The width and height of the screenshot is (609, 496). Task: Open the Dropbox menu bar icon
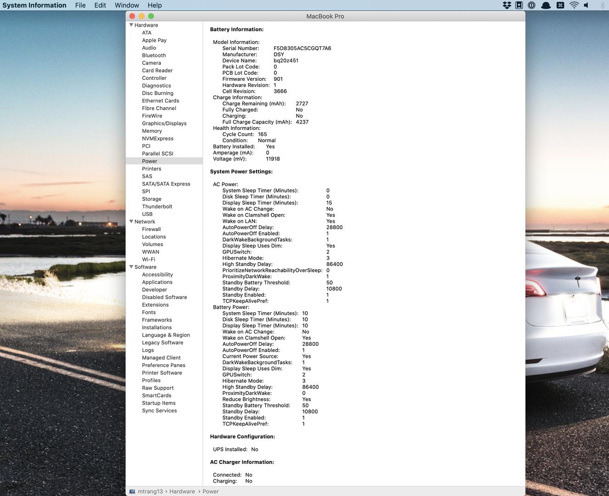pyautogui.click(x=507, y=5)
